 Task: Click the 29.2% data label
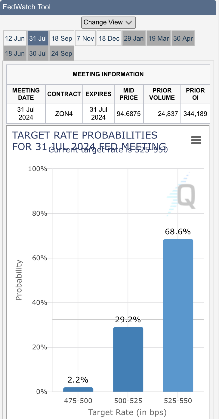pyautogui.click(x=128, y=320)
